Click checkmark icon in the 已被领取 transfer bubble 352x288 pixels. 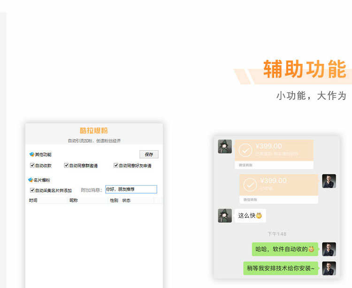(x=245, y=150)
